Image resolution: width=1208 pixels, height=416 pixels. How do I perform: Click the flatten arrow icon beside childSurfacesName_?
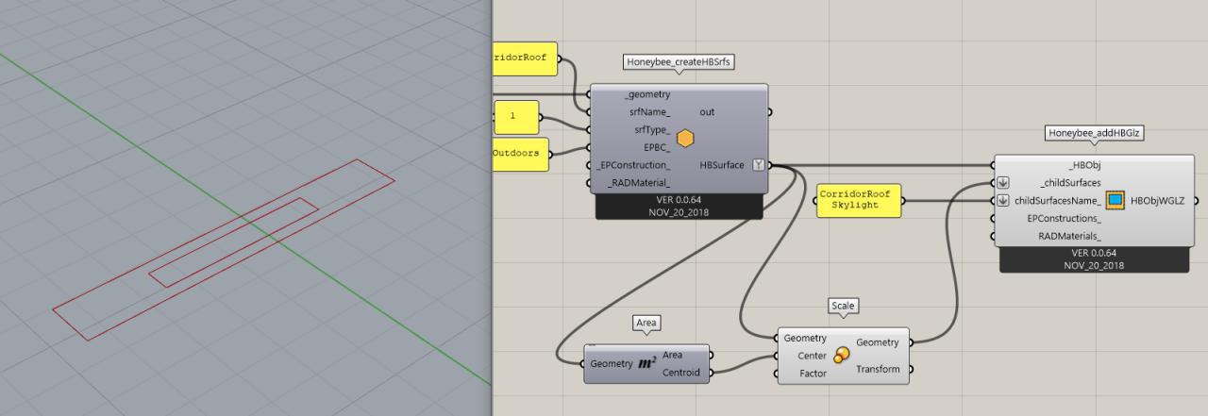1003,201
